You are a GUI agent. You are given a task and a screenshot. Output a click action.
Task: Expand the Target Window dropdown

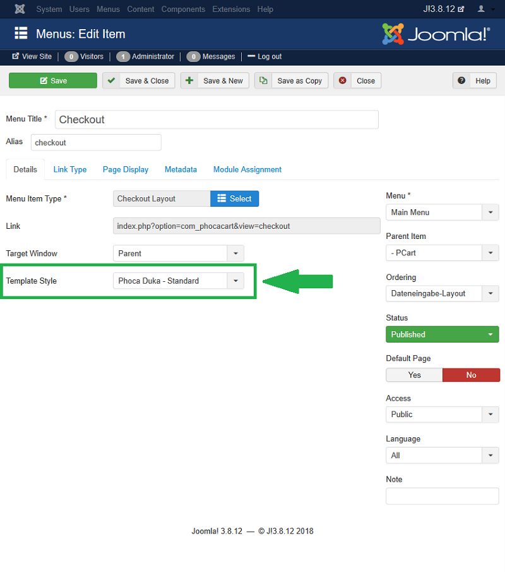235,253
